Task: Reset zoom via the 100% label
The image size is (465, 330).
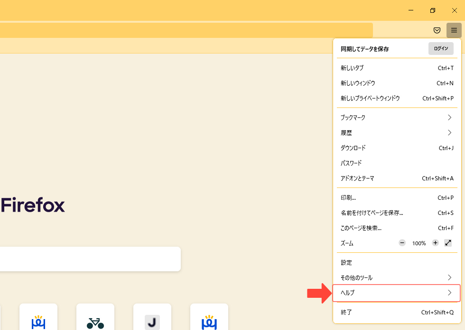Action: (418, 243)
